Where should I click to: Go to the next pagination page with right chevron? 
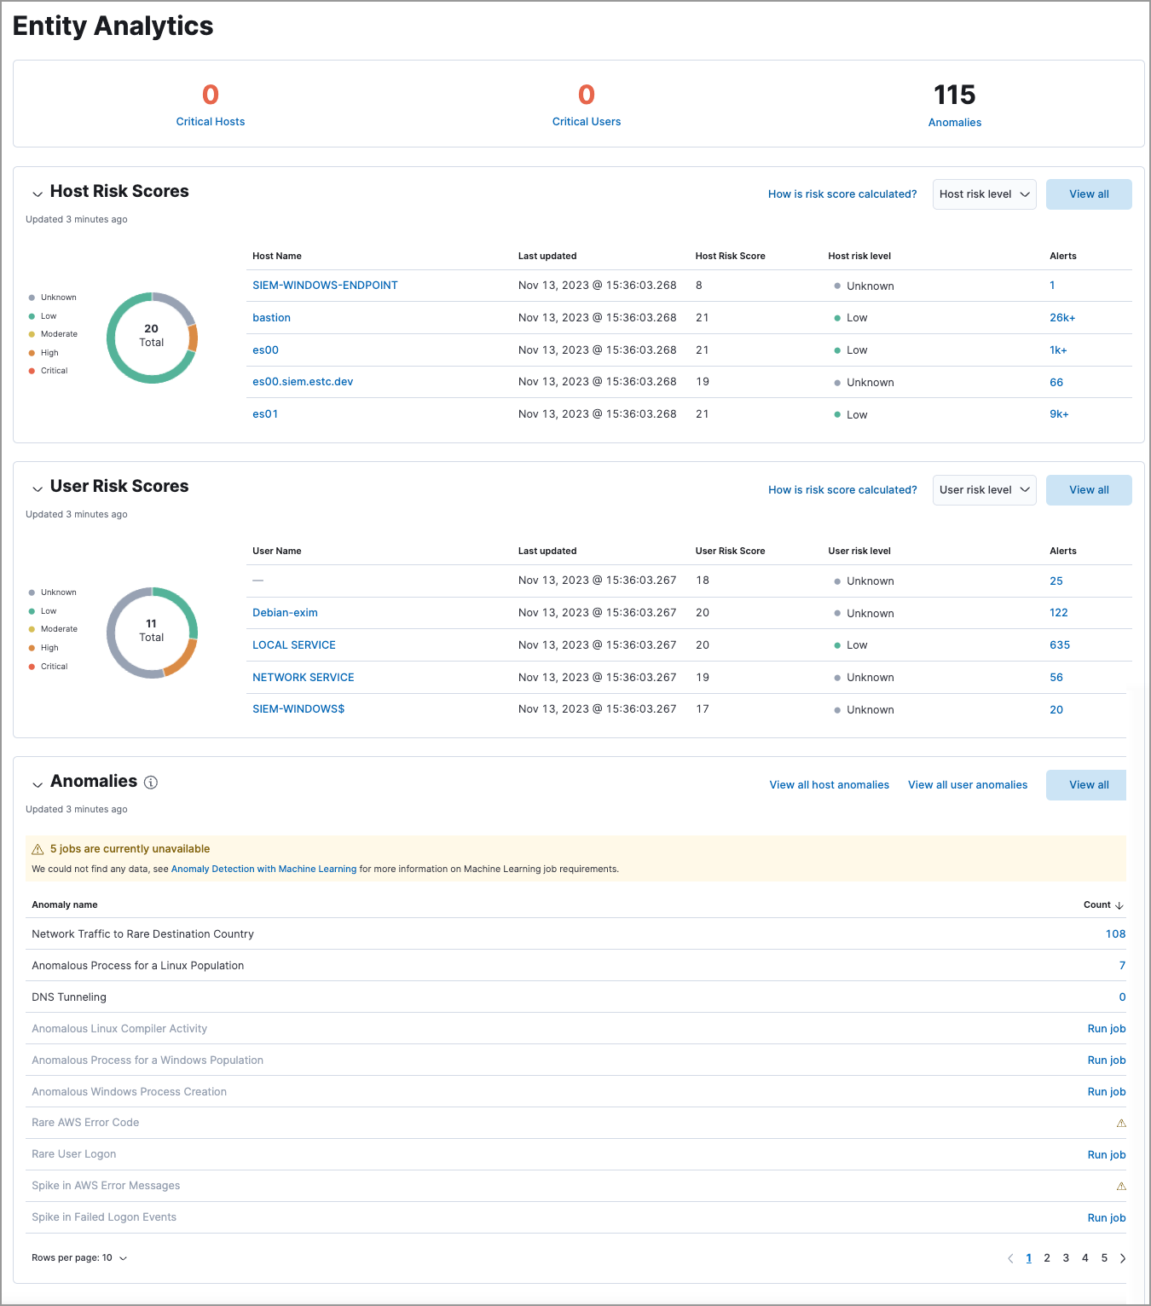click(1123, 1257)
